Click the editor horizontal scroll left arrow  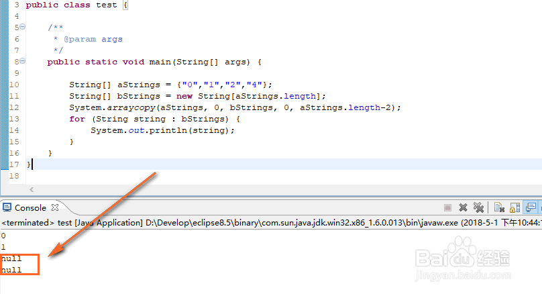[x=32, y=189]
